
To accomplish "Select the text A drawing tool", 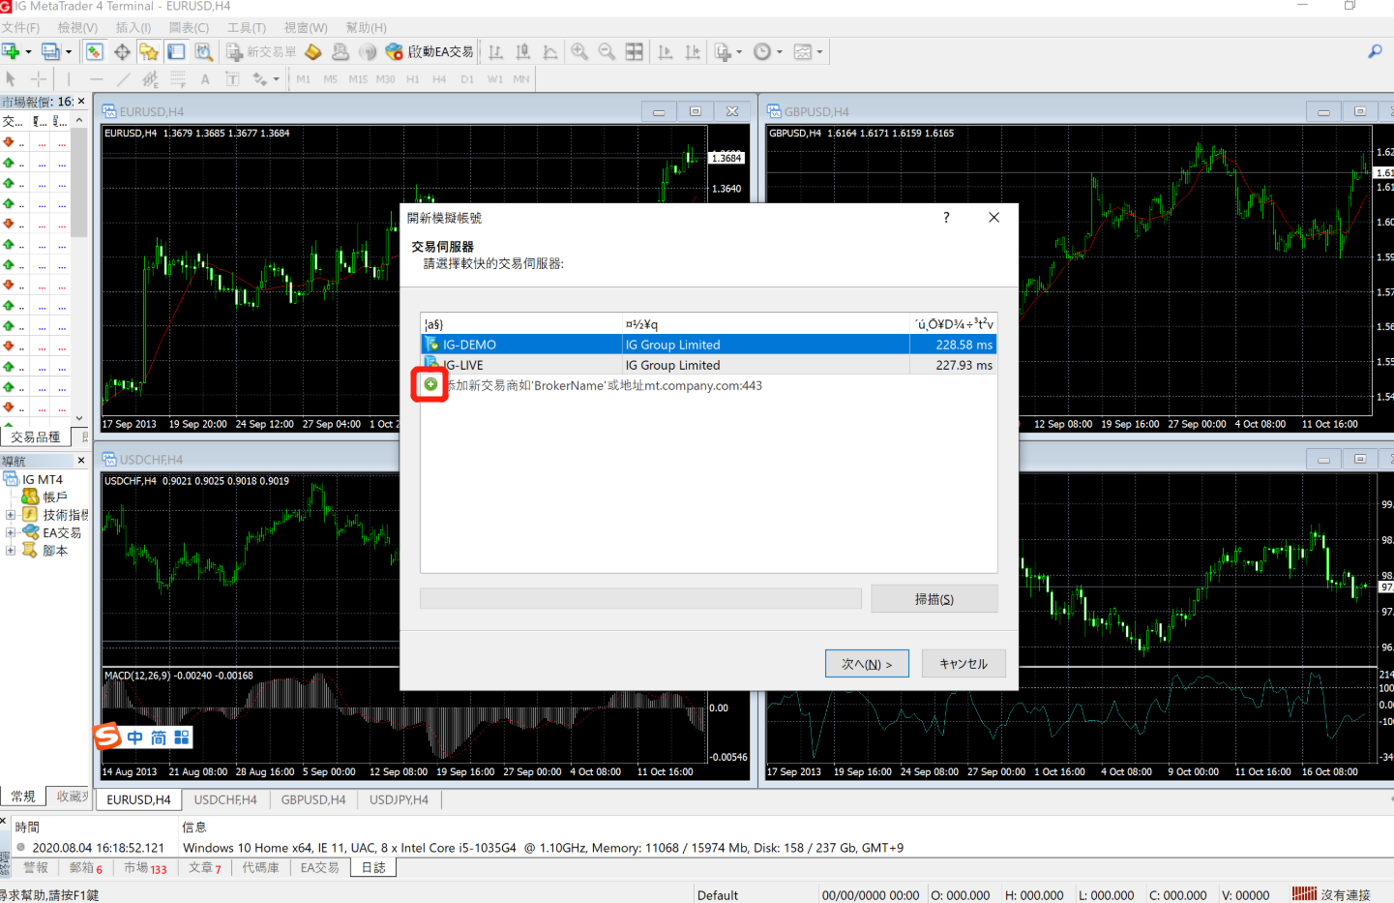I will tap(205, 78).
